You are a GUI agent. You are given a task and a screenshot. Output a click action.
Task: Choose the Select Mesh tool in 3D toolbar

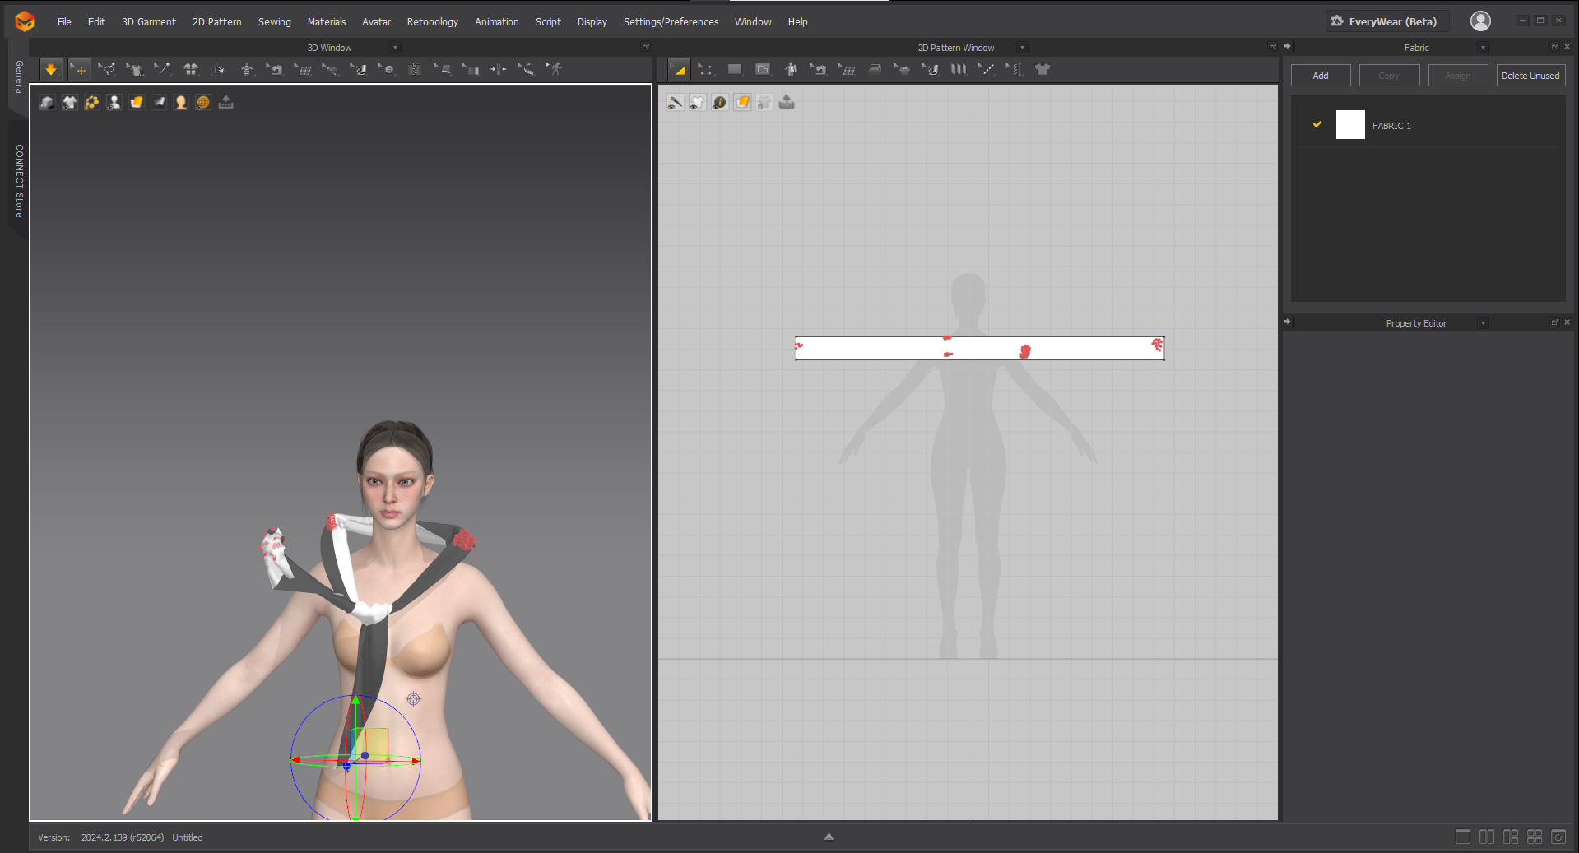(107, 70)
